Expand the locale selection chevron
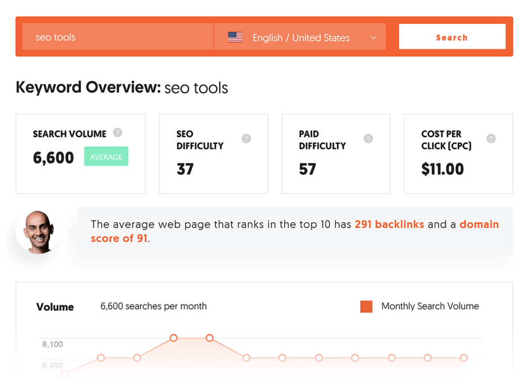This screenshot has width=528, height=382. click(373, 37)
